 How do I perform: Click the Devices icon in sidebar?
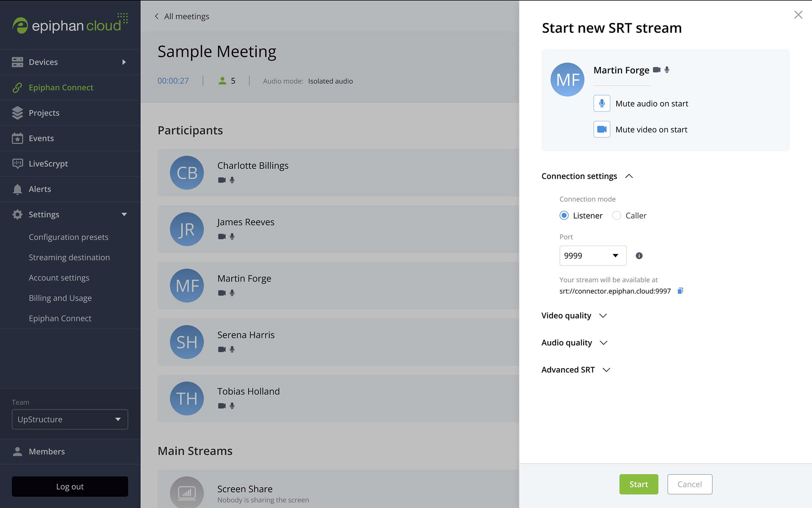click(17, 62)
